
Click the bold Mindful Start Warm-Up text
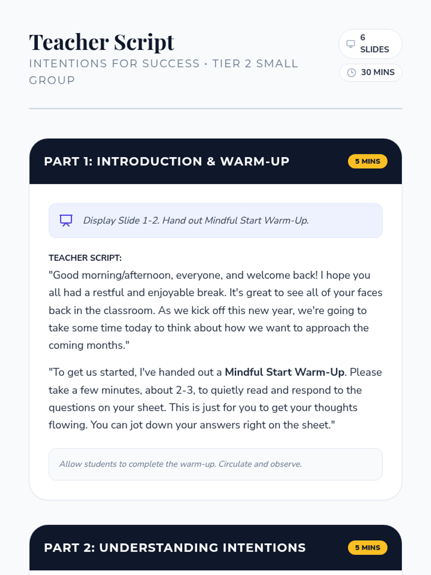(284, 372)
